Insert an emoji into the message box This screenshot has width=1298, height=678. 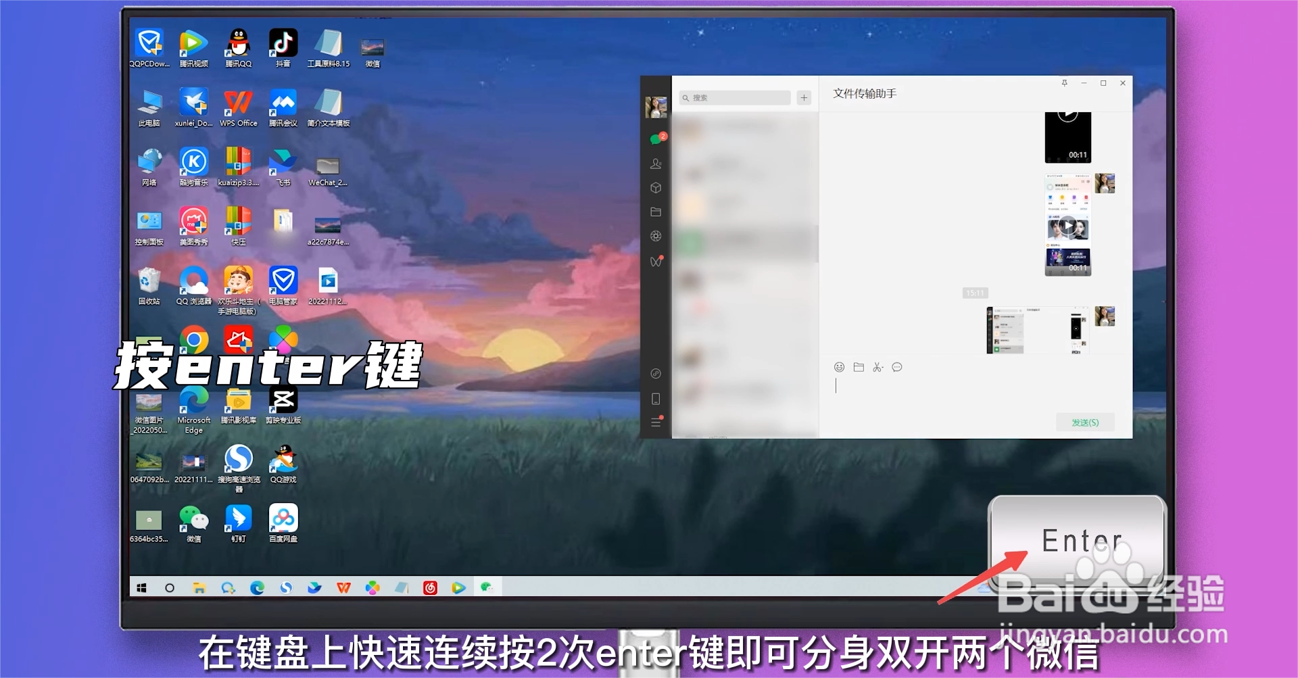(840, 367)
